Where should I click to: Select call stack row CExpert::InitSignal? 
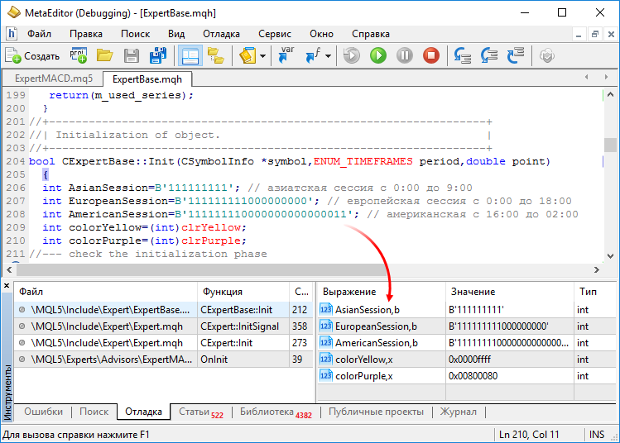pos(163,326)
